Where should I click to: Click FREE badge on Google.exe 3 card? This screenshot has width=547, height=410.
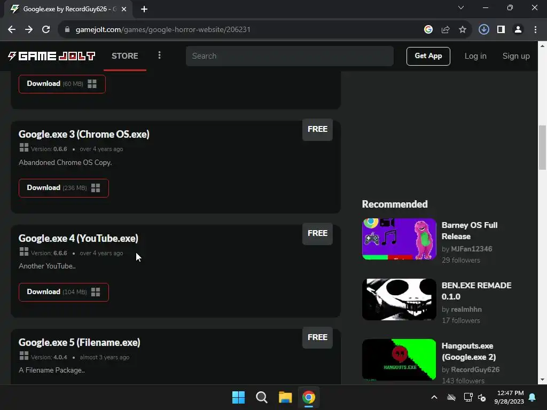point(317,129)
